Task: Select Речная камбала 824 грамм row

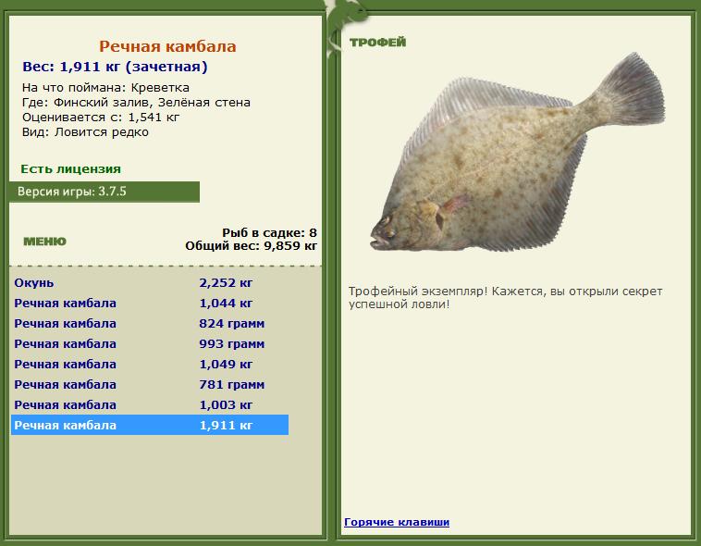Action: pos(150,324)
